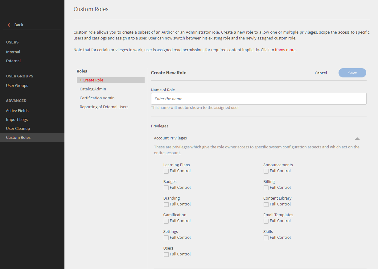Screen dimensions: 378x269
Task: Check the Billing Full Control box
Action: [266, 188]
